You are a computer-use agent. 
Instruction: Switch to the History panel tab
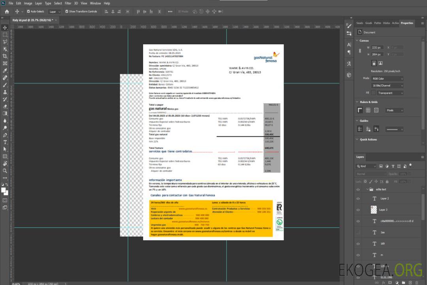(x=386, y=23)
